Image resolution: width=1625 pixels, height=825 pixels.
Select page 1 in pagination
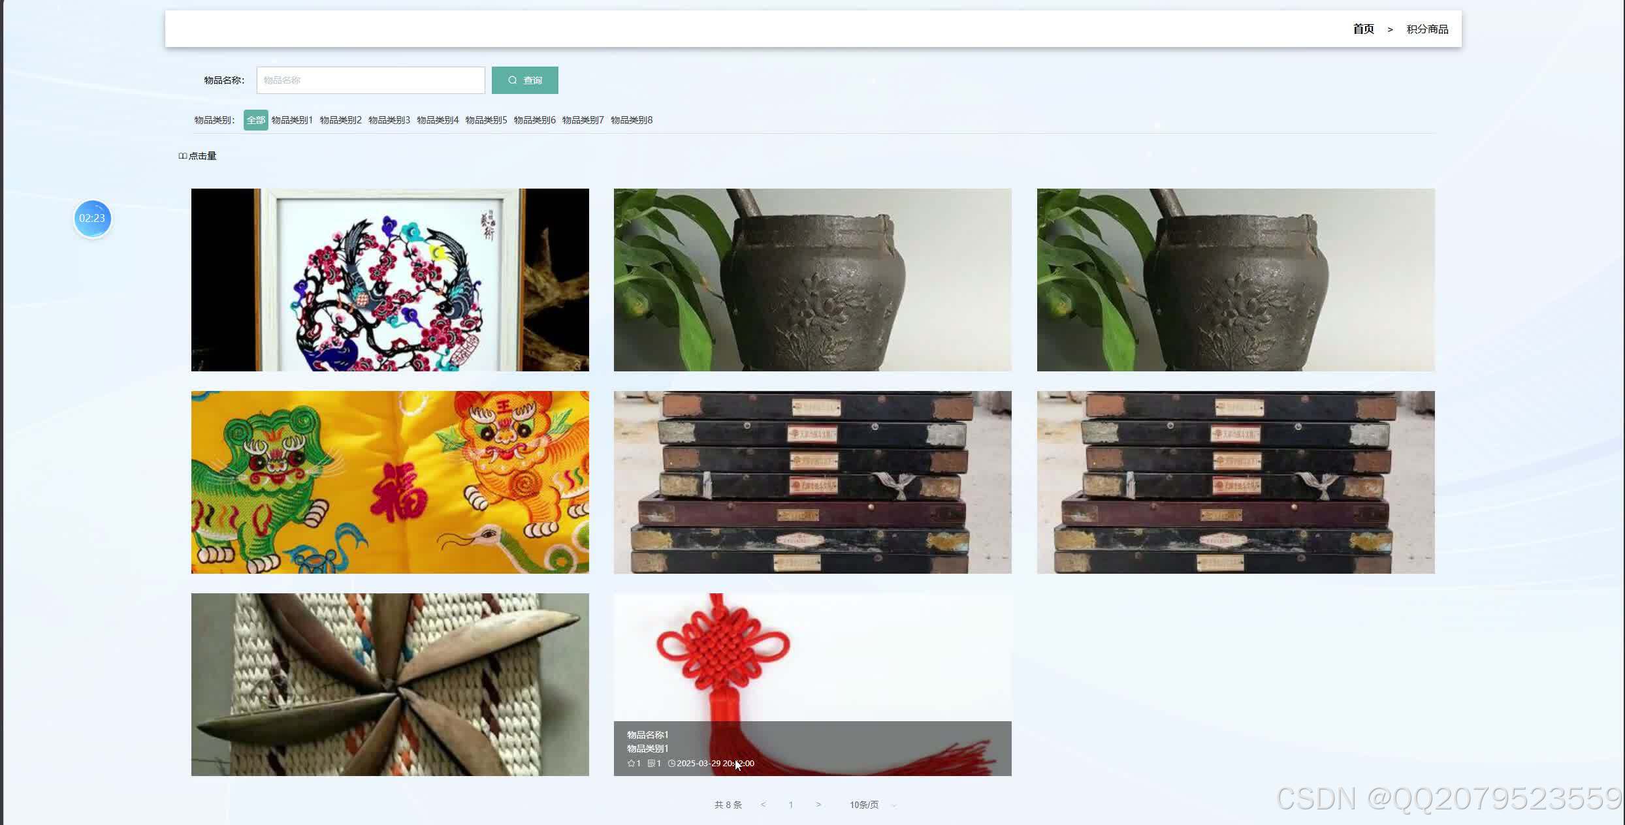tap(790, 805)
